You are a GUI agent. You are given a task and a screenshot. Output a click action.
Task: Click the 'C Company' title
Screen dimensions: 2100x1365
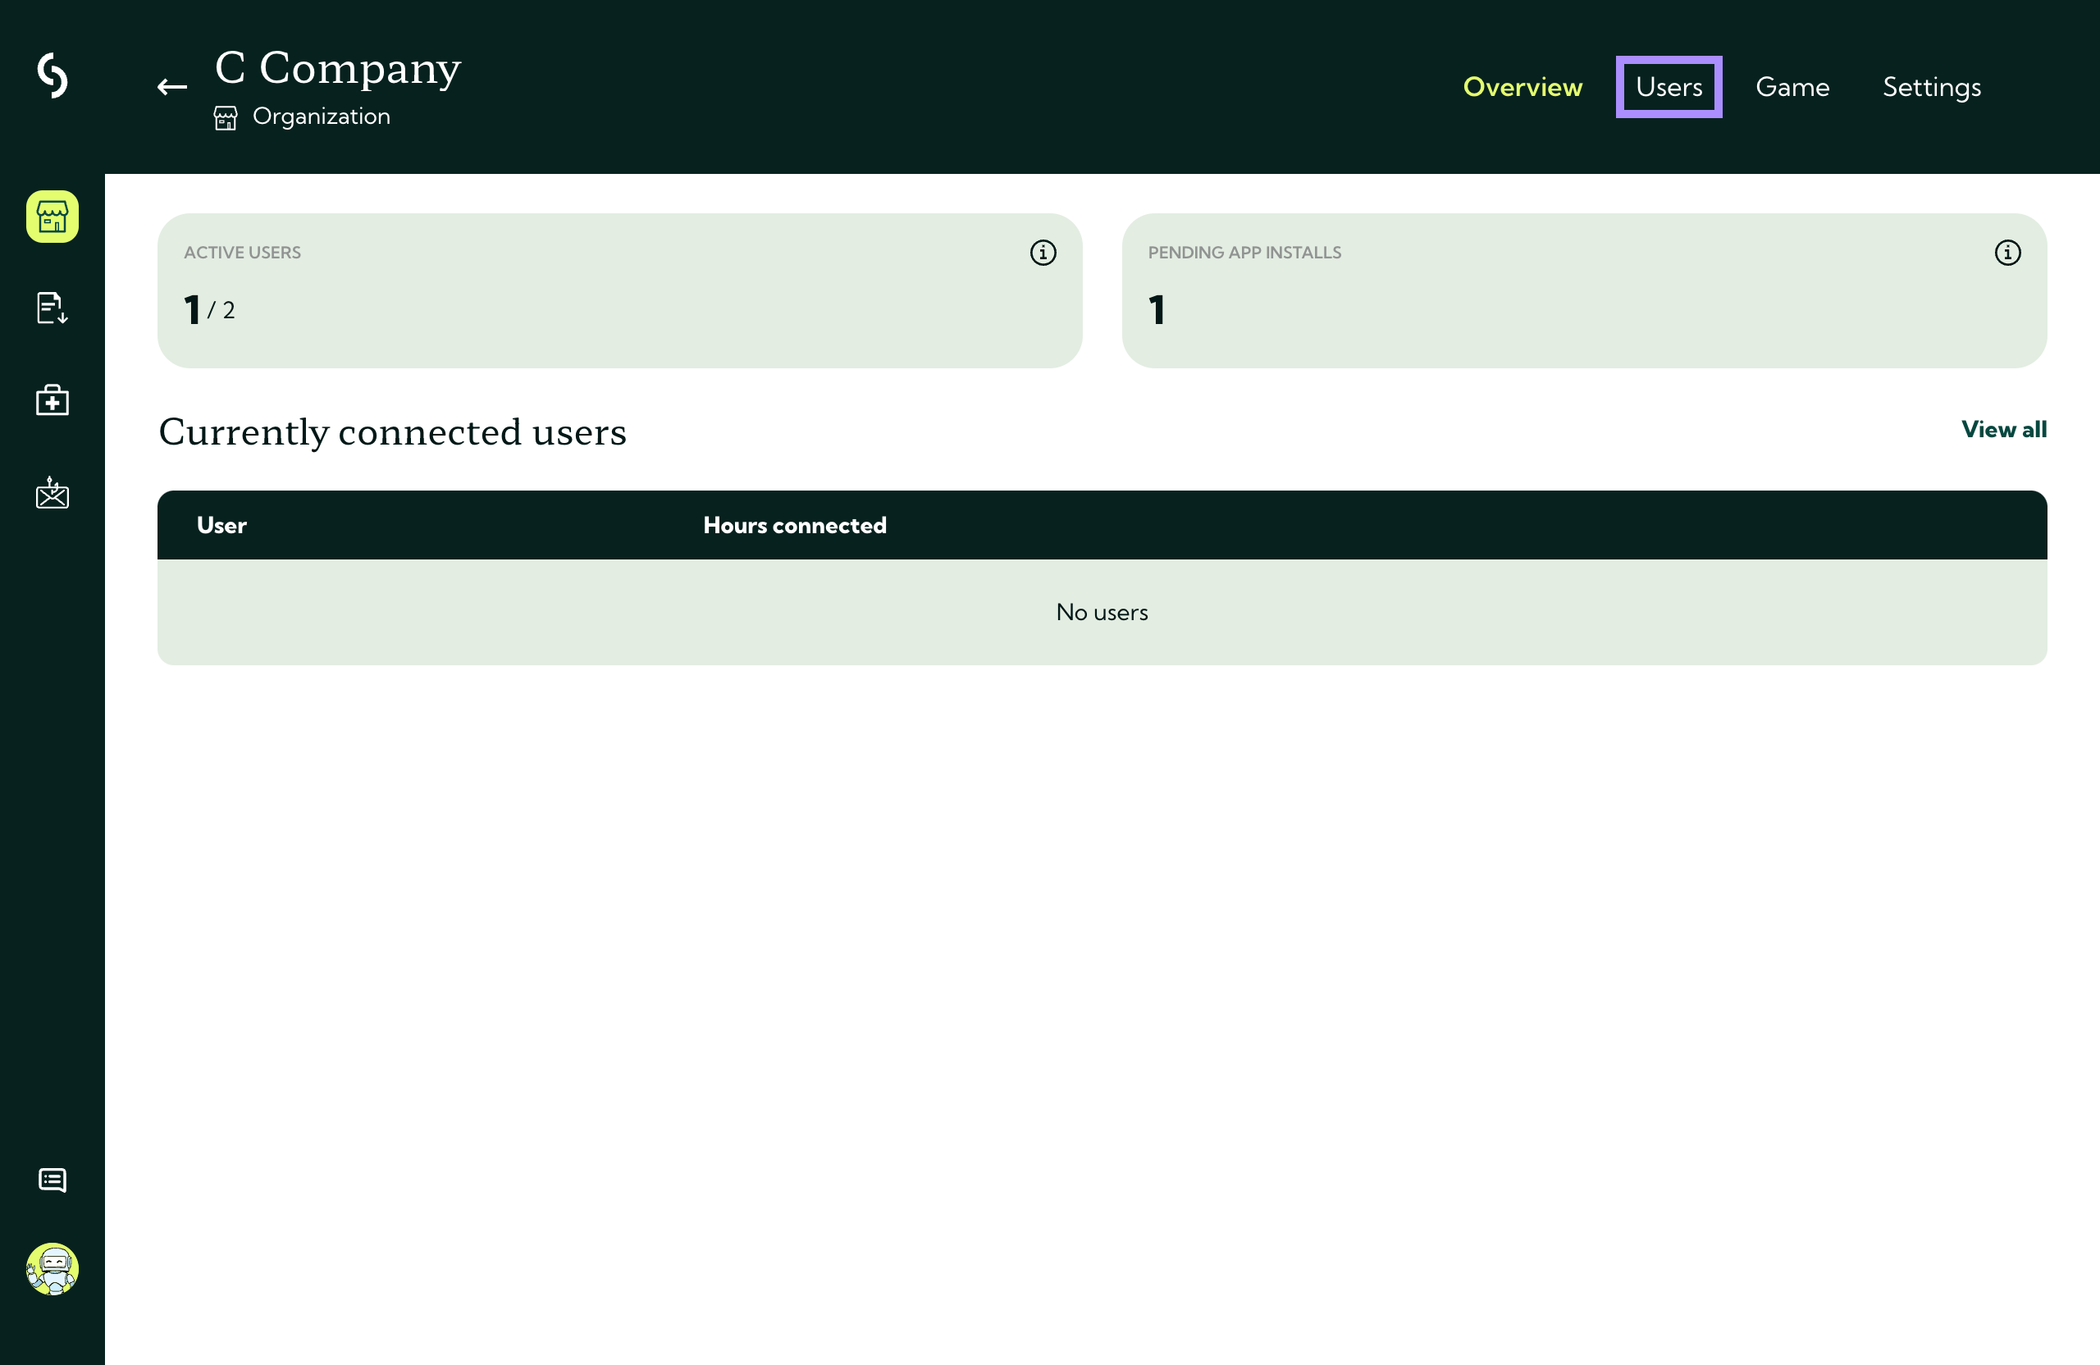[x=337, y=68]
